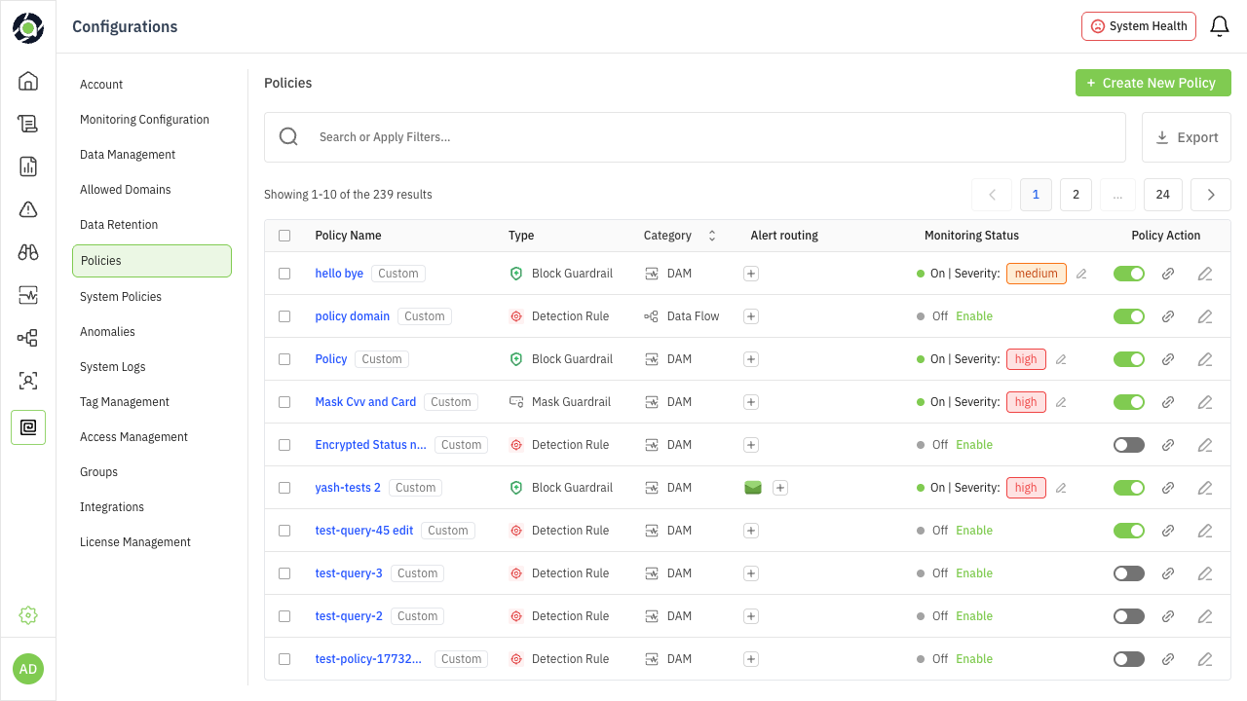Viewport: 1247px width, 701px height.
Task: Click the Create New Policy button
Action: click(1153, 83)
